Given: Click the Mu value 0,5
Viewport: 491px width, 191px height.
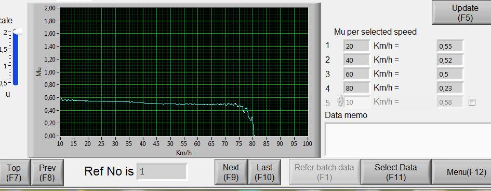Looking at the screenshot, I should (x=450, y=74).
